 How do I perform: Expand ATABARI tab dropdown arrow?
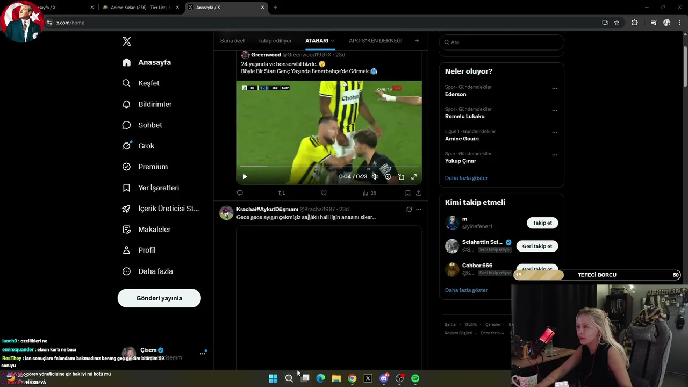click(x=333, y=41)
